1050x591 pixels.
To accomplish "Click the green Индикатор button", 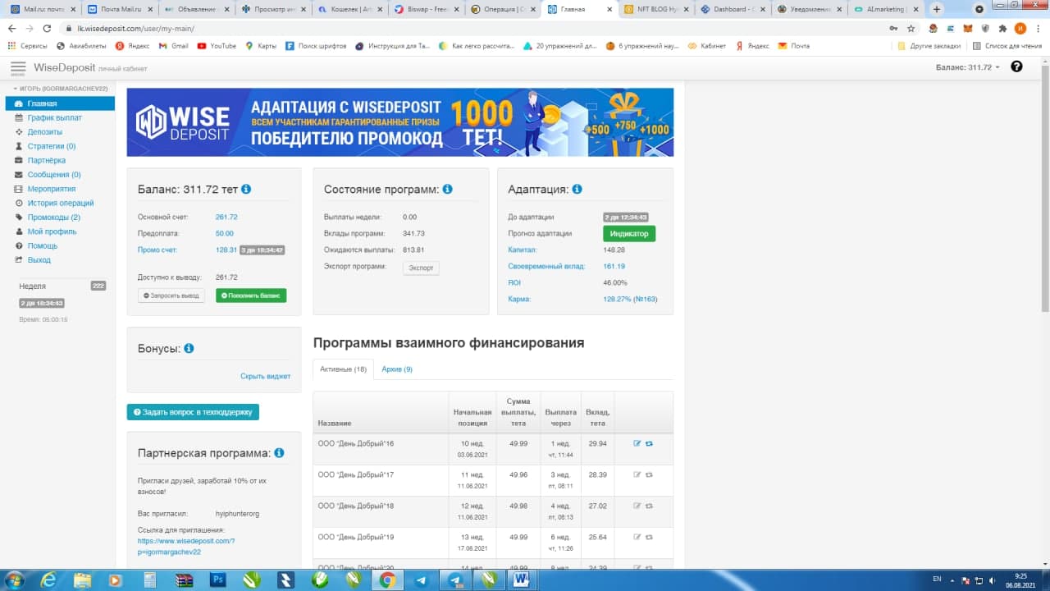I will (629, 234).
